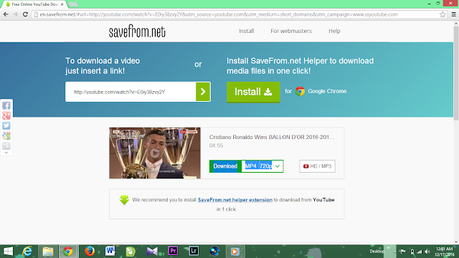
Task: Click the battery tray icon
Action: 412,252
